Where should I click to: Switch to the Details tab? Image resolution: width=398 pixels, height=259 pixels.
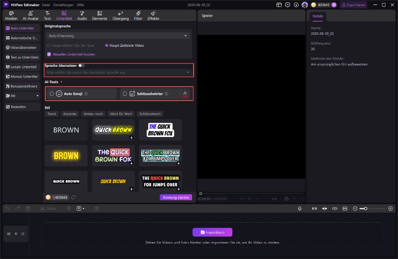click(x=318, y=16)
